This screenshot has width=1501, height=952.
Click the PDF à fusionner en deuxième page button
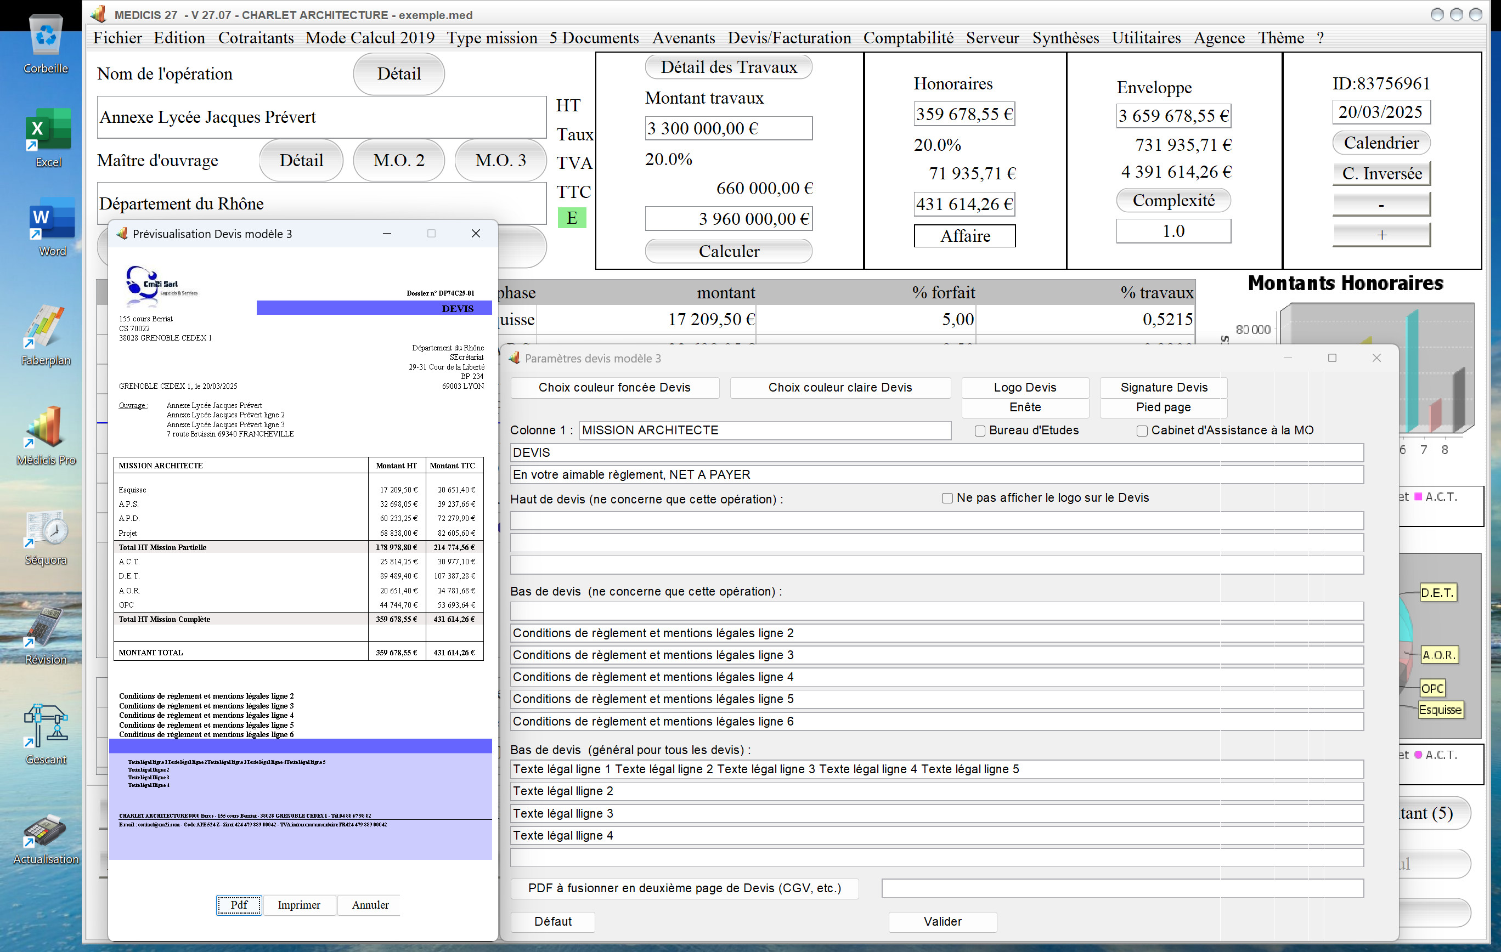click(x=685, y=888)
